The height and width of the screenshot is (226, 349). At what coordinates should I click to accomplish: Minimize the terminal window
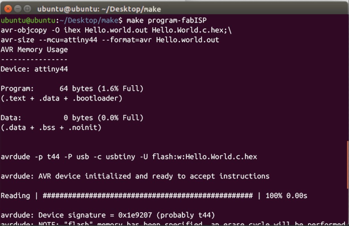(18, 9)
